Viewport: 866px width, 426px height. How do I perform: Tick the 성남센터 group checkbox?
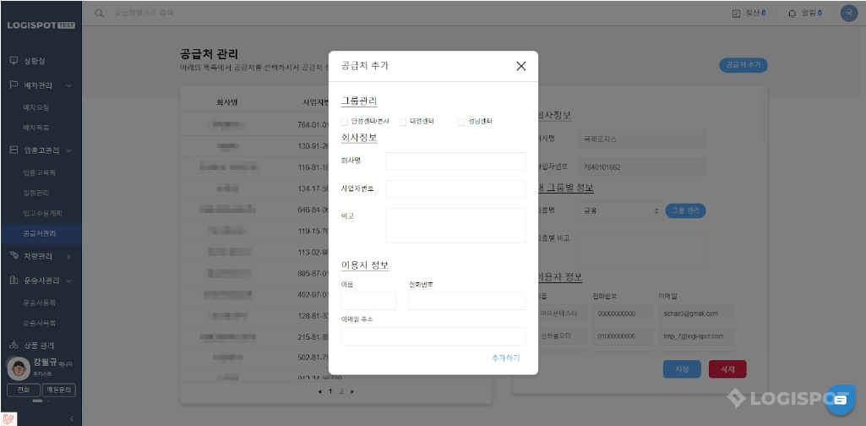[461, 122]
